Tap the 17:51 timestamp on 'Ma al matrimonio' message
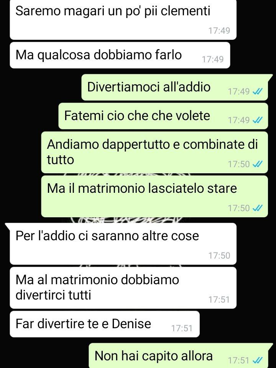This screenshot has height=368, width=276. [219, 300]
